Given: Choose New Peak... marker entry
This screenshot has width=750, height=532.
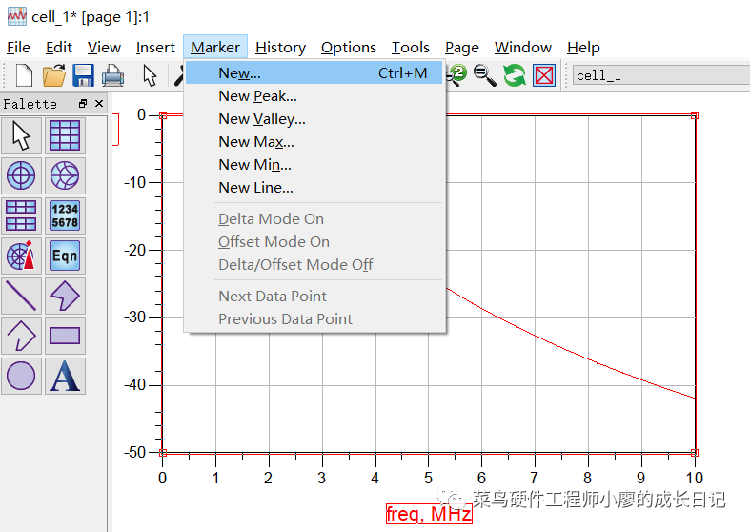Looking at the screenshot, I should click(x=314, y=96).
